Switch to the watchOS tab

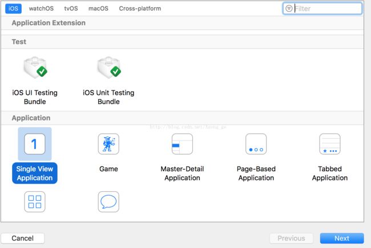[41, 9]
